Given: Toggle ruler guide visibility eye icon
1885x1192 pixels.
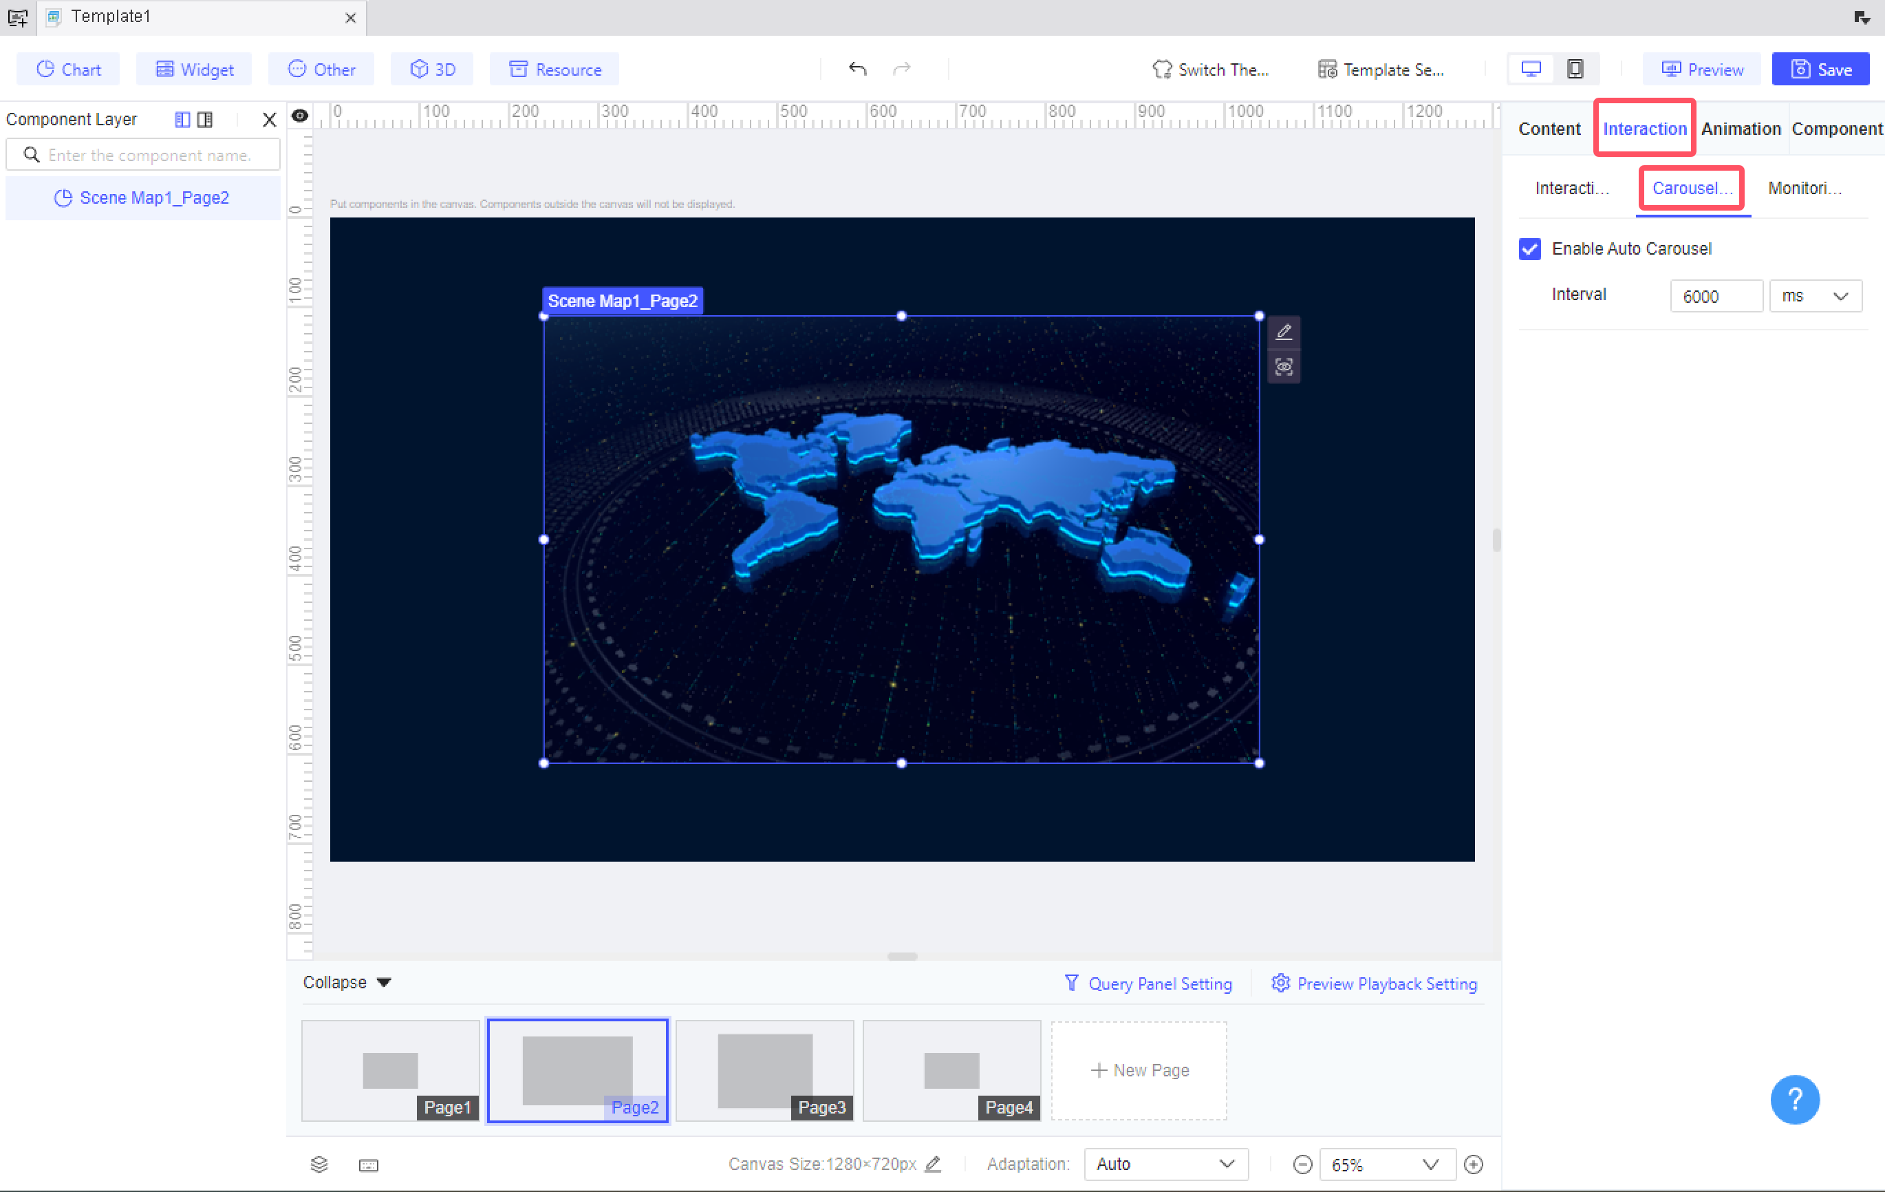Looking at the screenshot, I should [x=300, y=117].
